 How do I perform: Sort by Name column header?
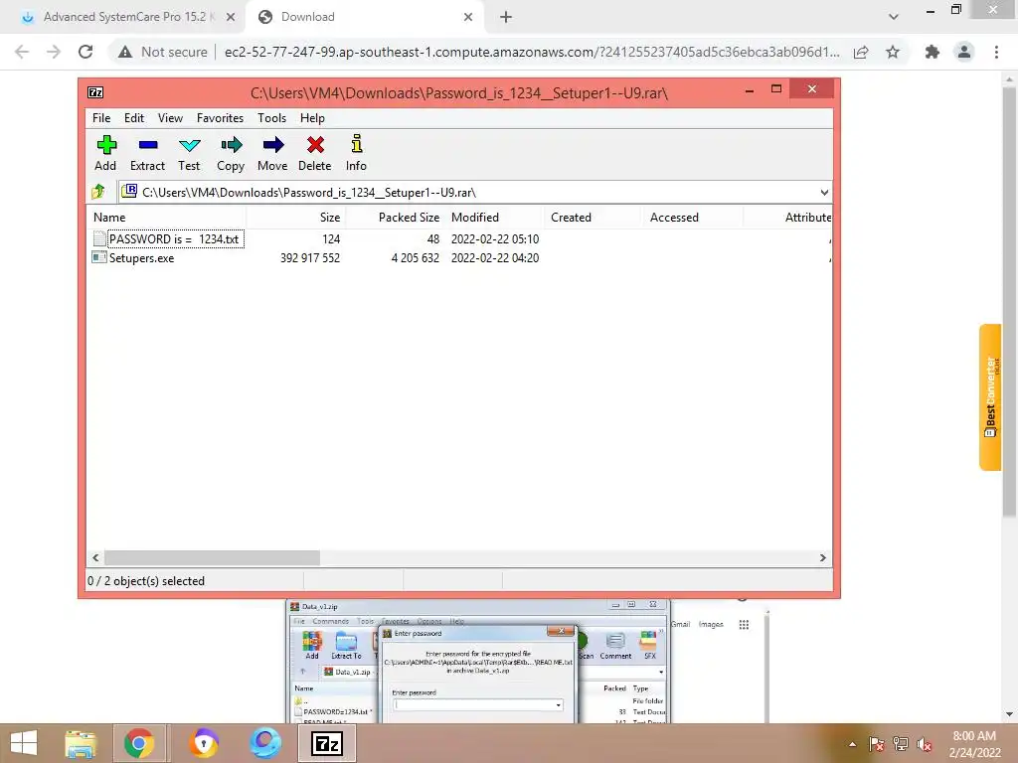coord(167,218)
